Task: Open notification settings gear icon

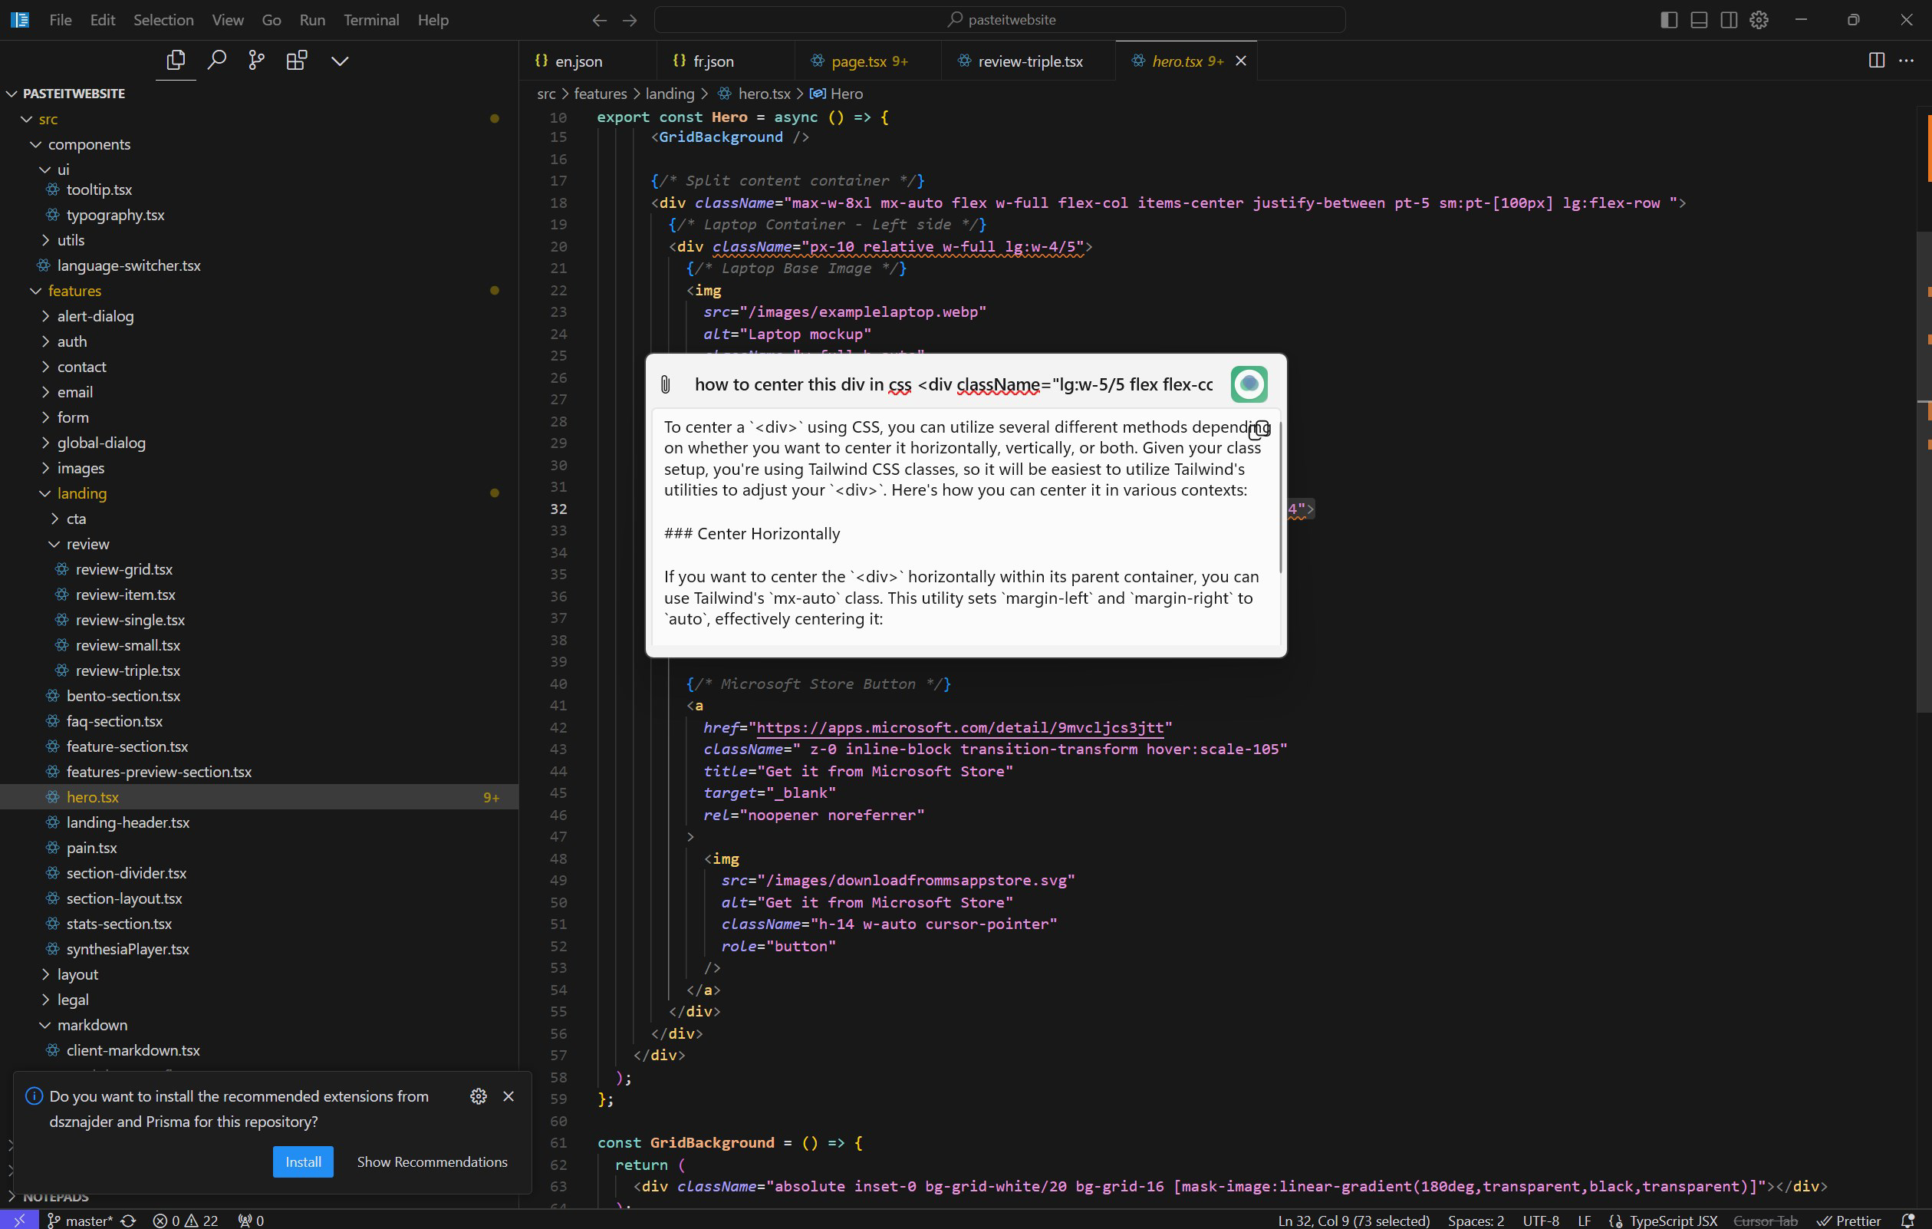Action: tap(478, 1096)
